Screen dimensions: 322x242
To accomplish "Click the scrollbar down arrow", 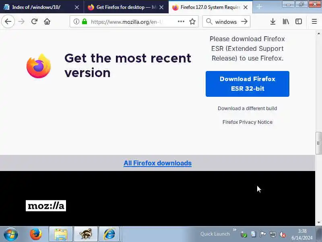I will pyautogui.click(x=318, y=223).
